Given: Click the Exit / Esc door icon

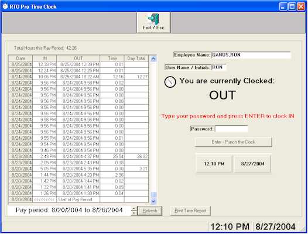Looking at the screenshot, I should point(153,19).
